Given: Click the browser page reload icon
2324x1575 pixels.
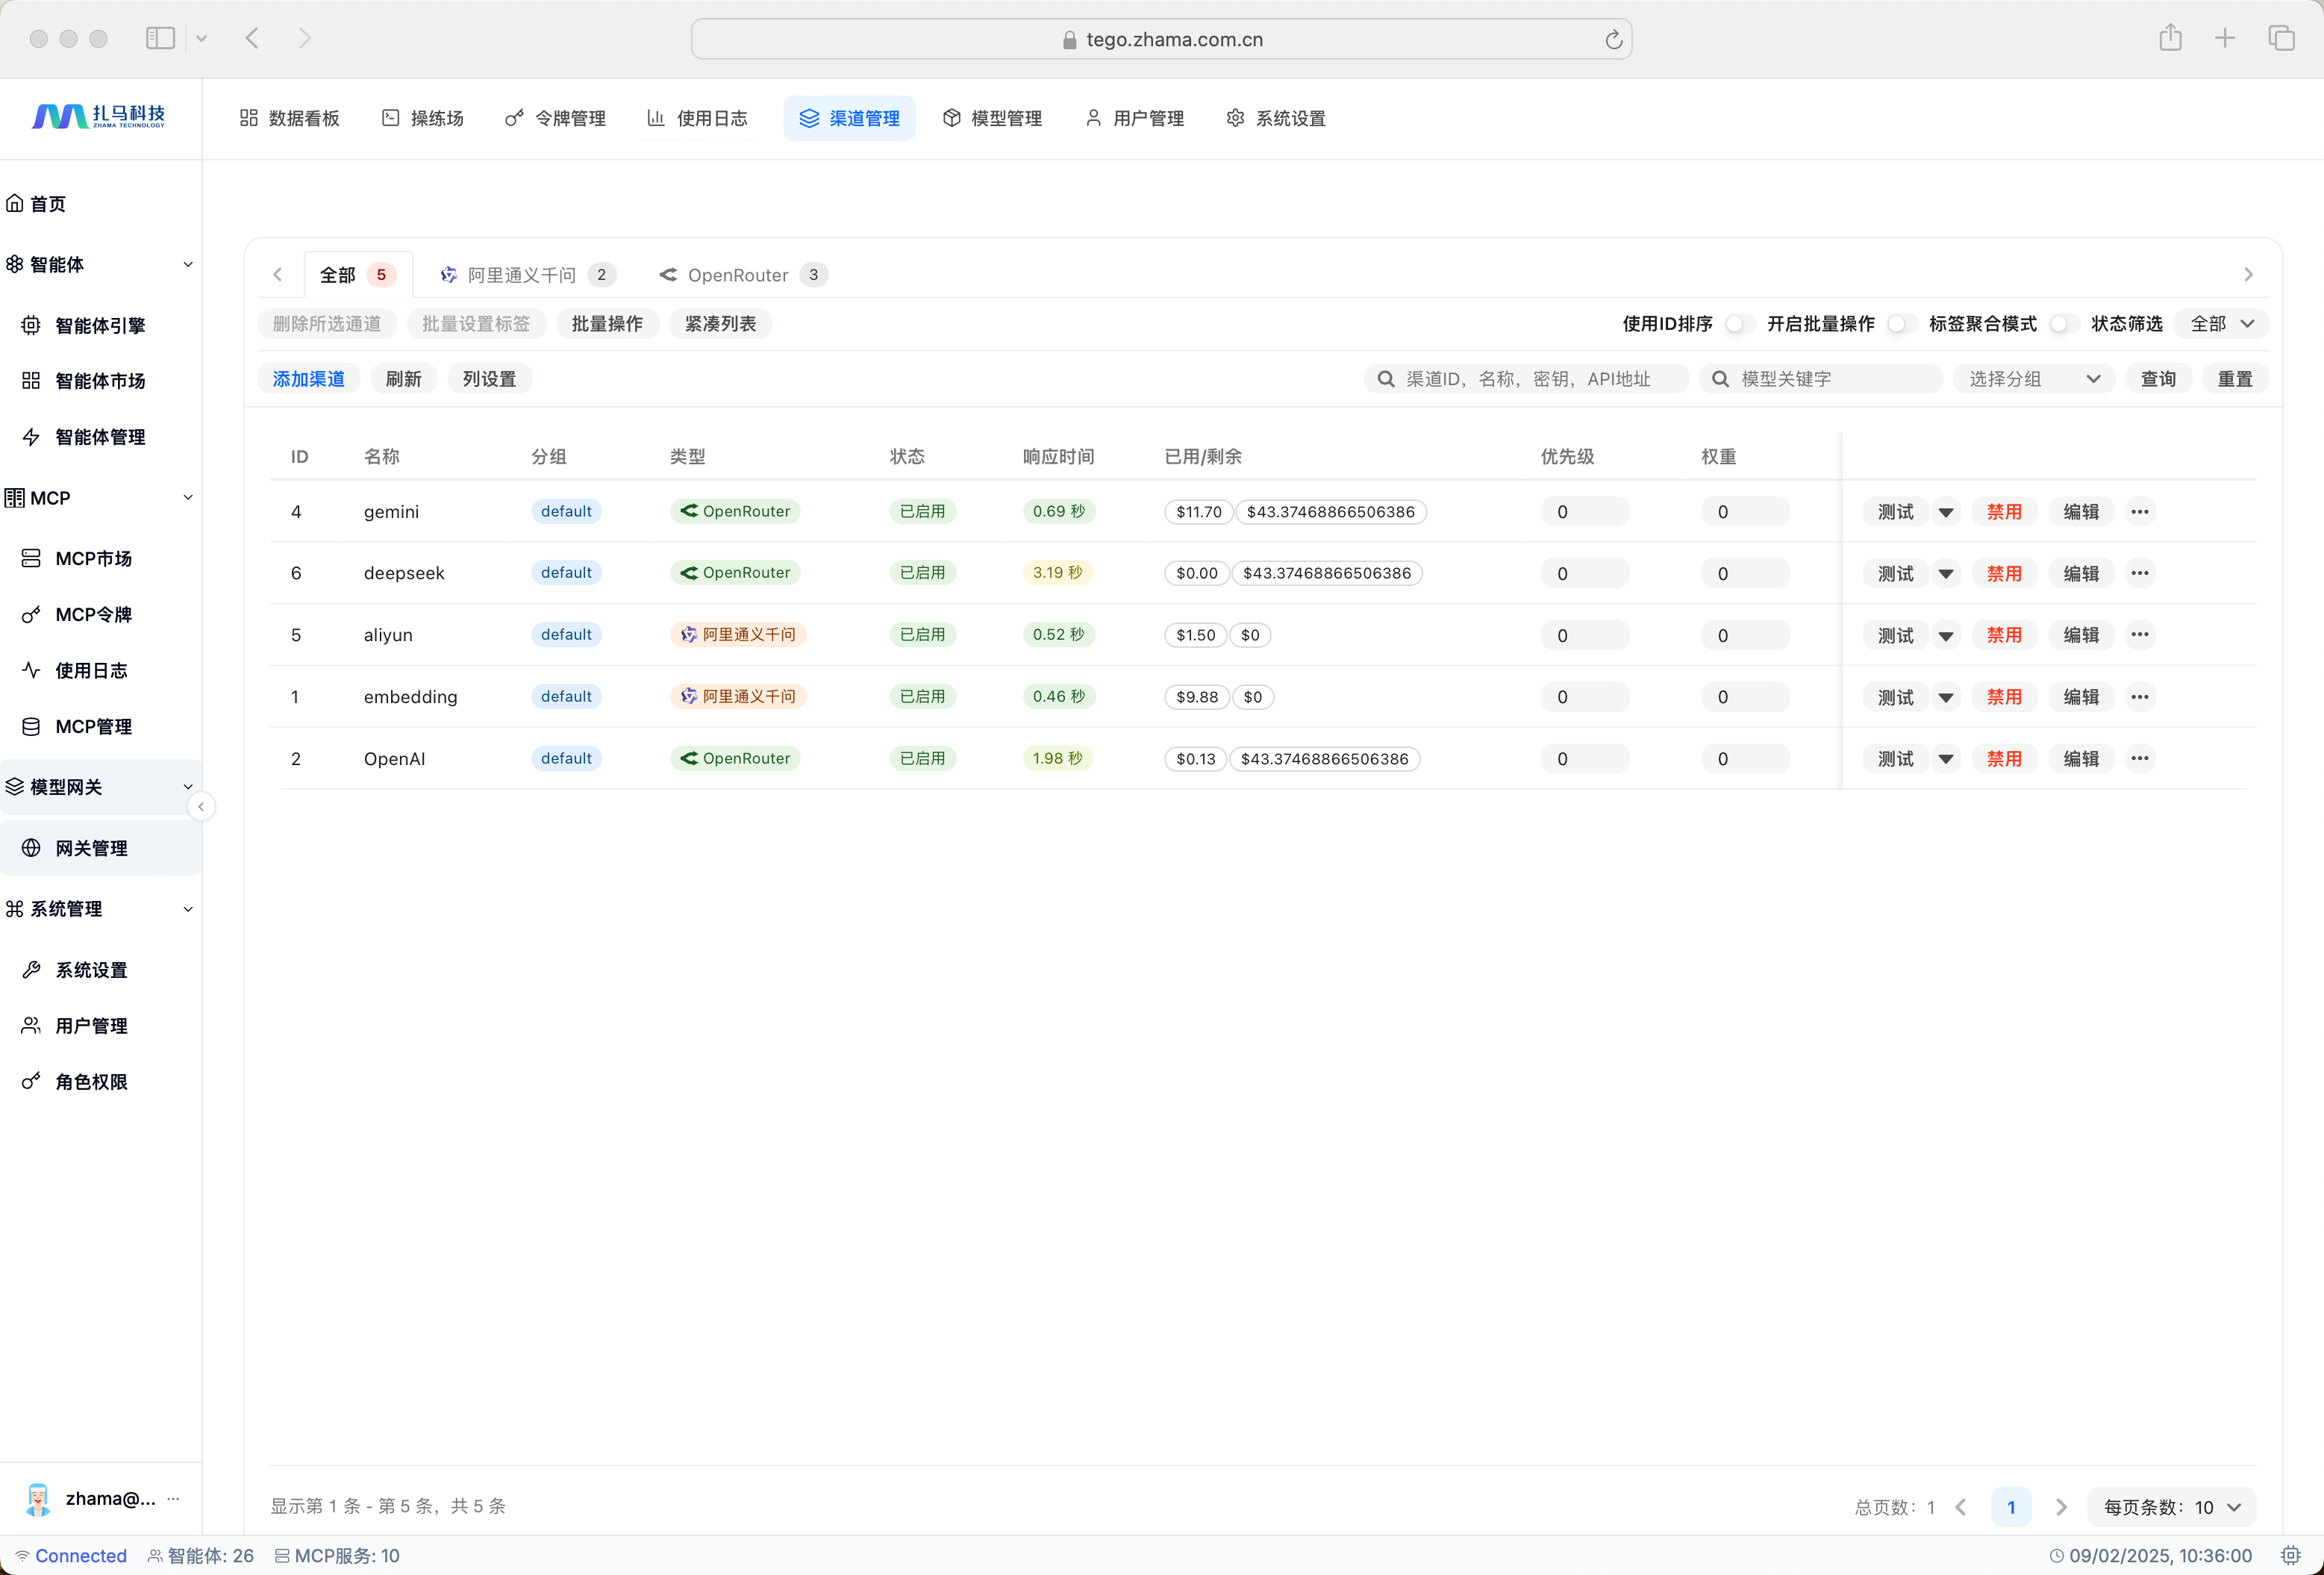Looking at the screenshot, I should click(1613, 40).
